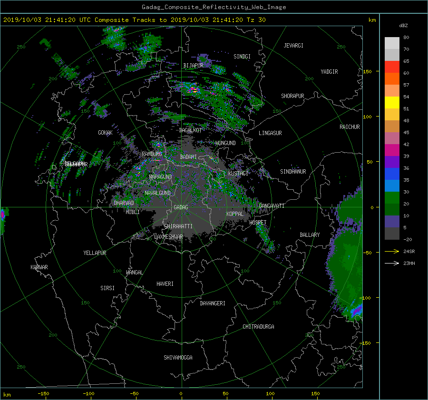Click the SINDHANUR city label

(293, 172)
